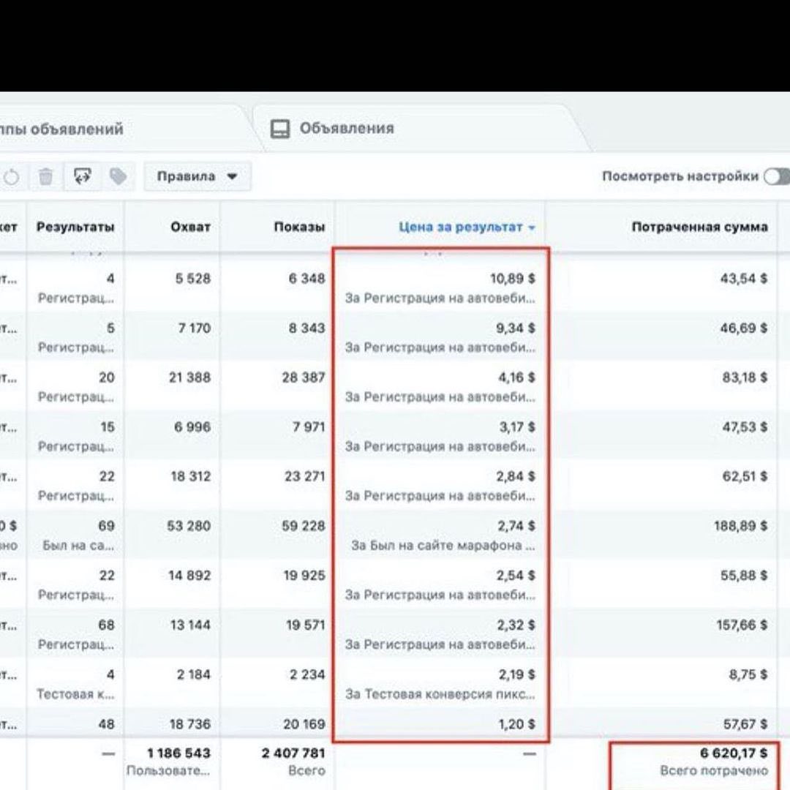Click the Объявления tab icon
The image size is (790, 790).
[280, 129]
